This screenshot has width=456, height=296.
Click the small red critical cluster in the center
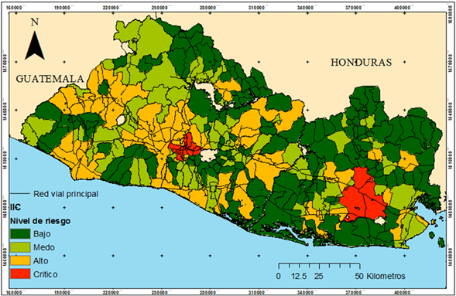coord(186,147)
